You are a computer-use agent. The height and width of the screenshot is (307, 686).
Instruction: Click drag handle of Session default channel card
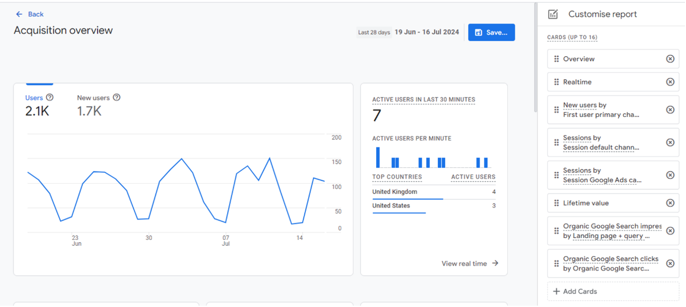point(556,142)
